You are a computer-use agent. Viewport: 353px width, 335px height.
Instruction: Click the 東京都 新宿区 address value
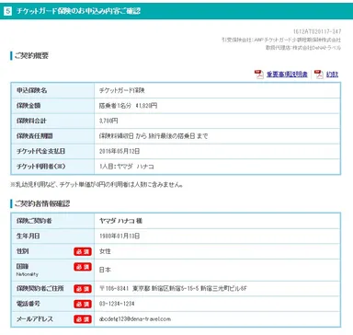click(x=173, y=289)
